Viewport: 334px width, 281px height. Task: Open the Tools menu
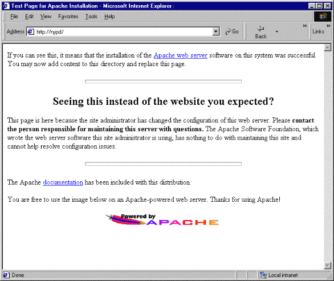[x=91, y=17]
